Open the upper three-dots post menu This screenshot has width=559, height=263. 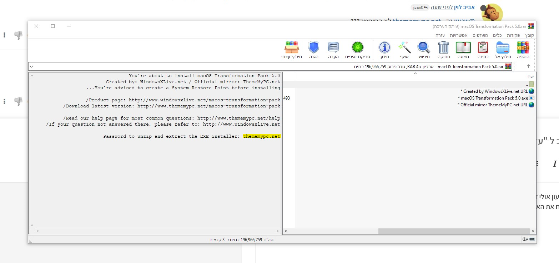point(4,35)
